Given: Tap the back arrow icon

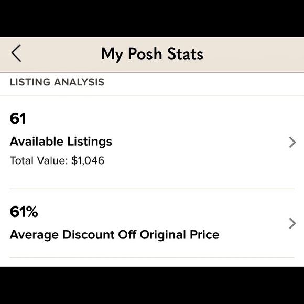Looking at the screenshot, I should [16, 53].
